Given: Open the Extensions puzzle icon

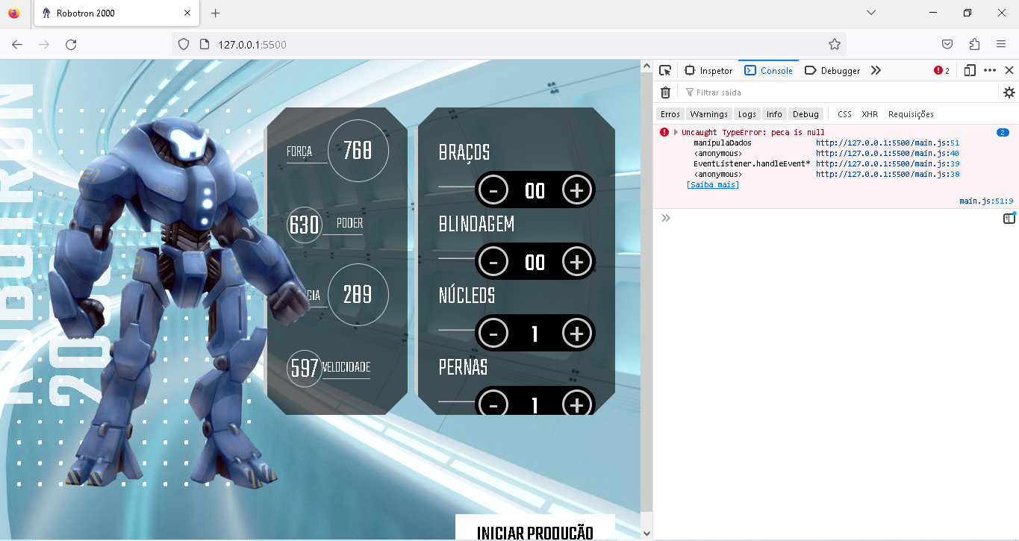Looking at the screenshot, I should click(974, 44).
